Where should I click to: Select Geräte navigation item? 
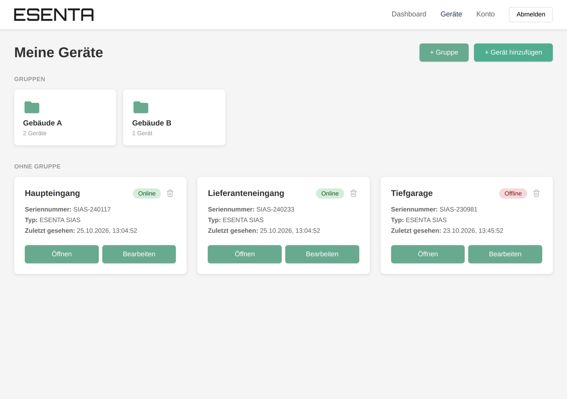point(451,14)
